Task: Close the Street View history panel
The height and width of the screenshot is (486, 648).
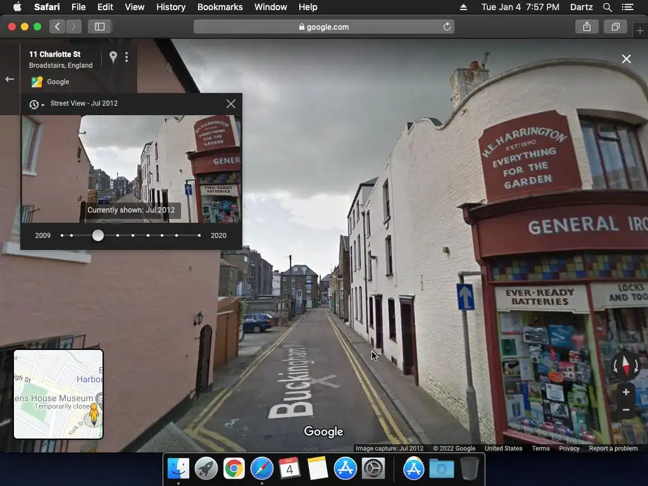Action: point(231,104)
